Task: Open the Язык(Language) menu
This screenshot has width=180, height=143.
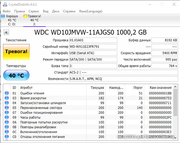Action: coord(91,11)
